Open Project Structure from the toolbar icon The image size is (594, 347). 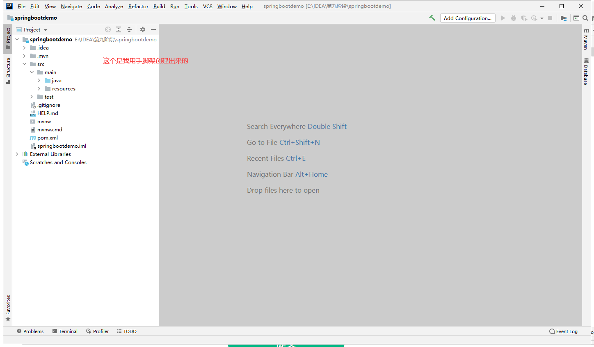coord(564,18)
